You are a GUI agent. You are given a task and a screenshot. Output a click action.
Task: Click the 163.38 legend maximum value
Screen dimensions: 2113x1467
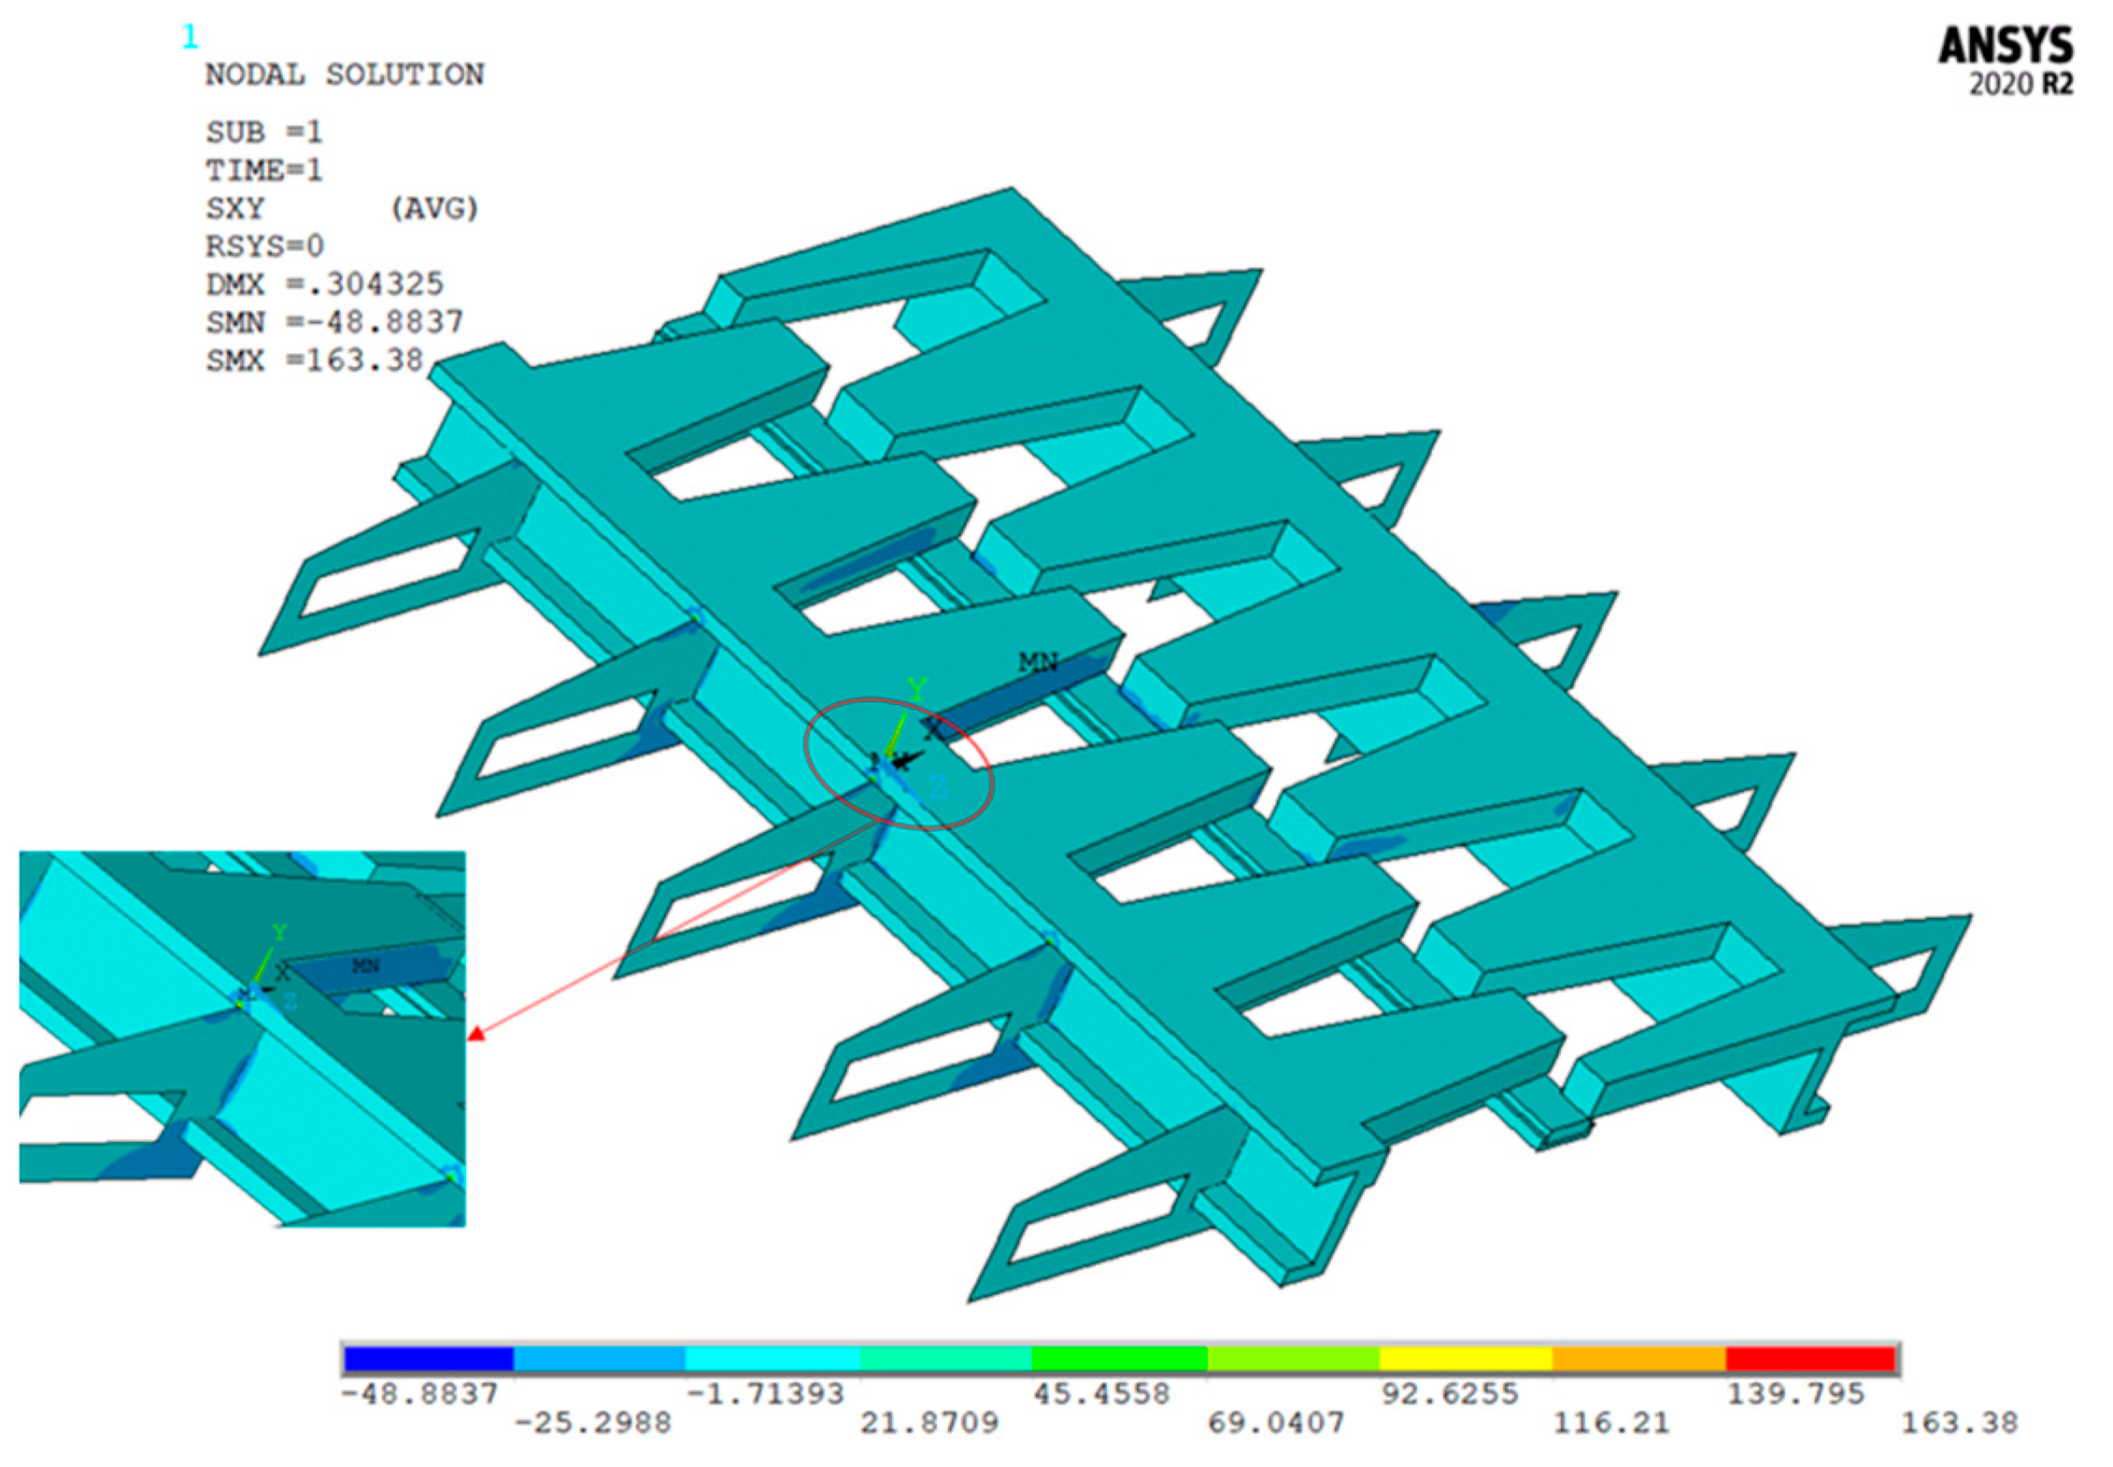pyautogui.click(x=1959, y=1423)
